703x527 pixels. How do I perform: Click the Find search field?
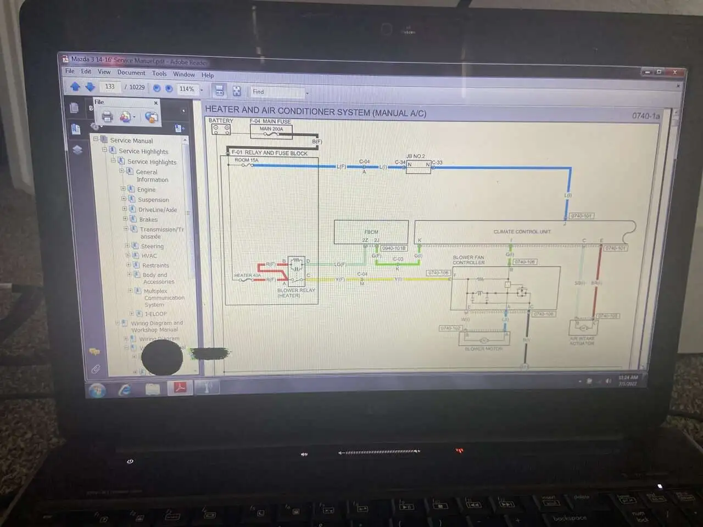click(x=276, y=92)
